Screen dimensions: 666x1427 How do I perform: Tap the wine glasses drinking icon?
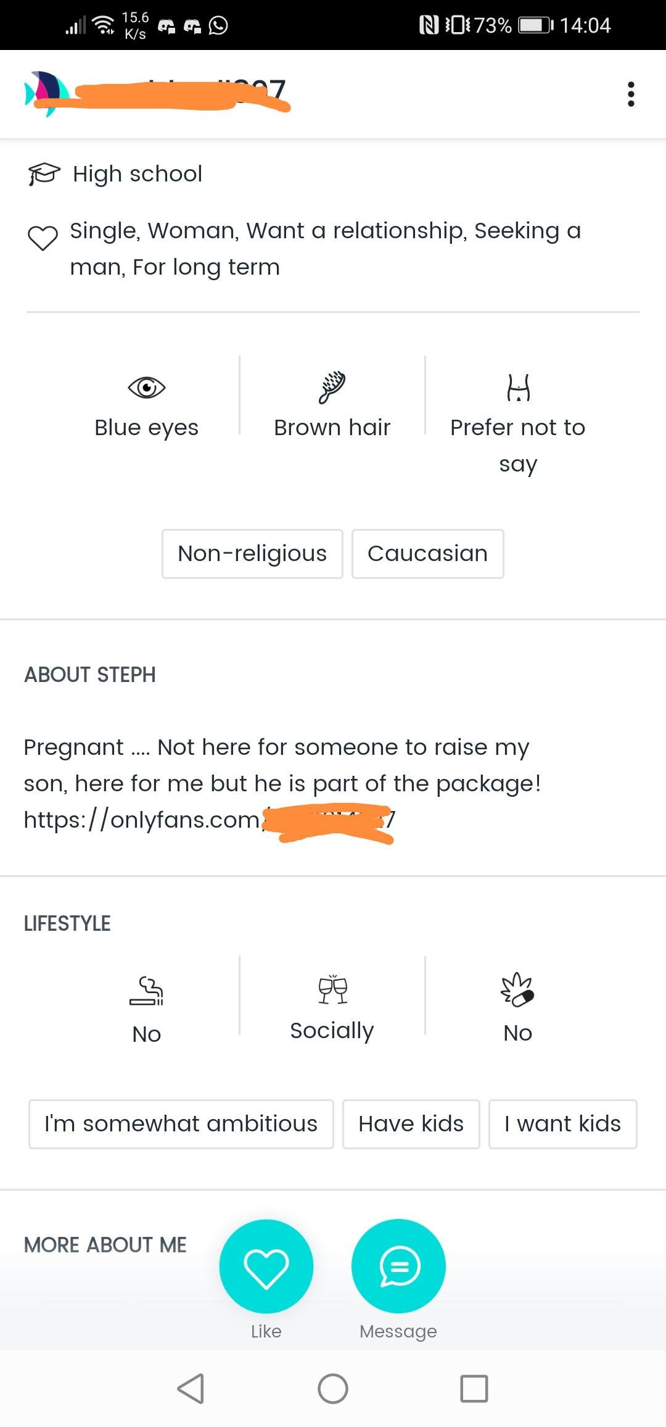(332, 989)
